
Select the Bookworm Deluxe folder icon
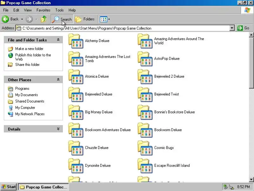coord(145,130)
